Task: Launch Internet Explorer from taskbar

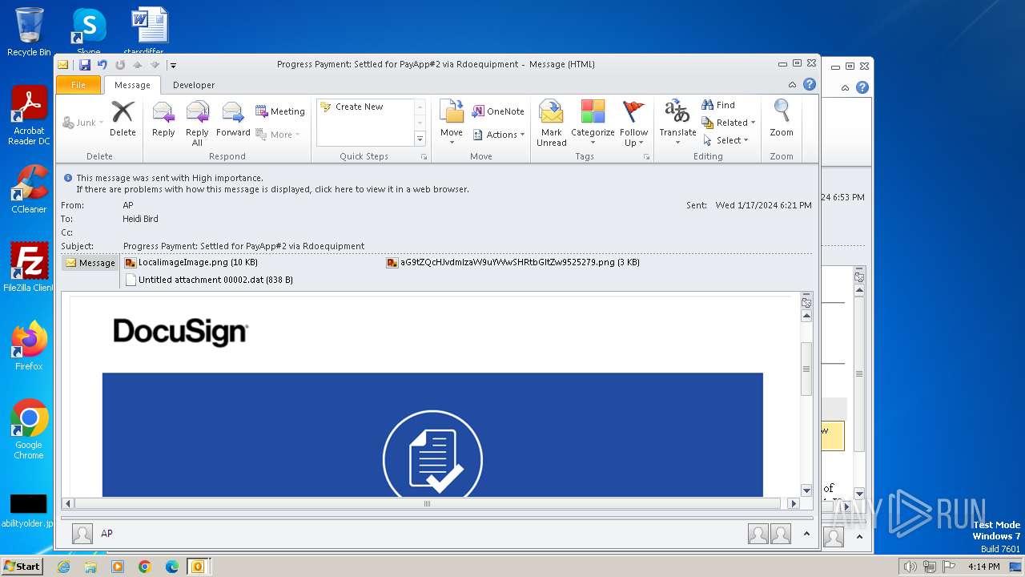Action: tap(63, 567)
